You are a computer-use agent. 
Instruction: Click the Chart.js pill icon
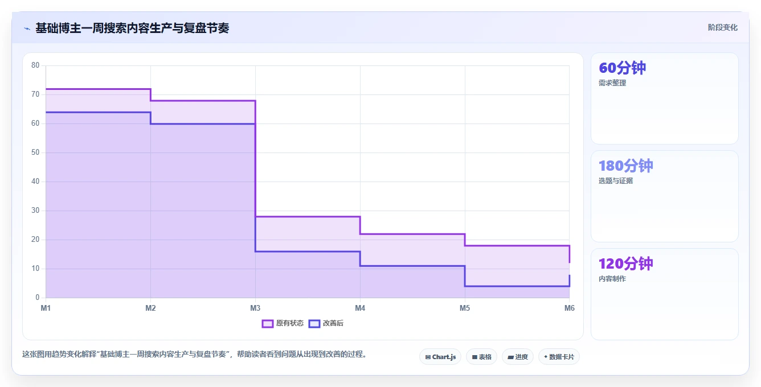[x=428, y=357]
